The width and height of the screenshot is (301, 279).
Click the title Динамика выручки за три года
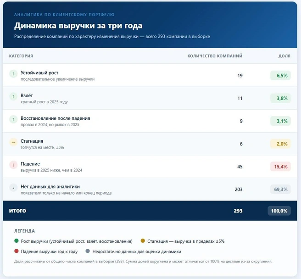(78, 26)
